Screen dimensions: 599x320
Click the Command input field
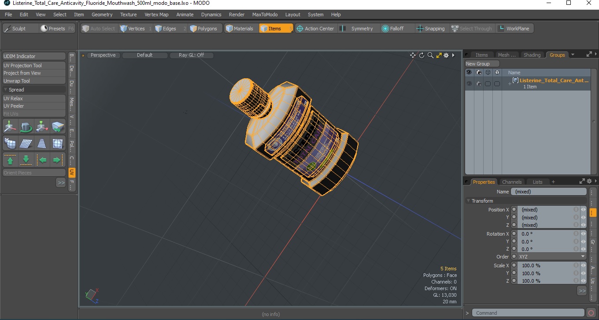(x=529, y=313)
